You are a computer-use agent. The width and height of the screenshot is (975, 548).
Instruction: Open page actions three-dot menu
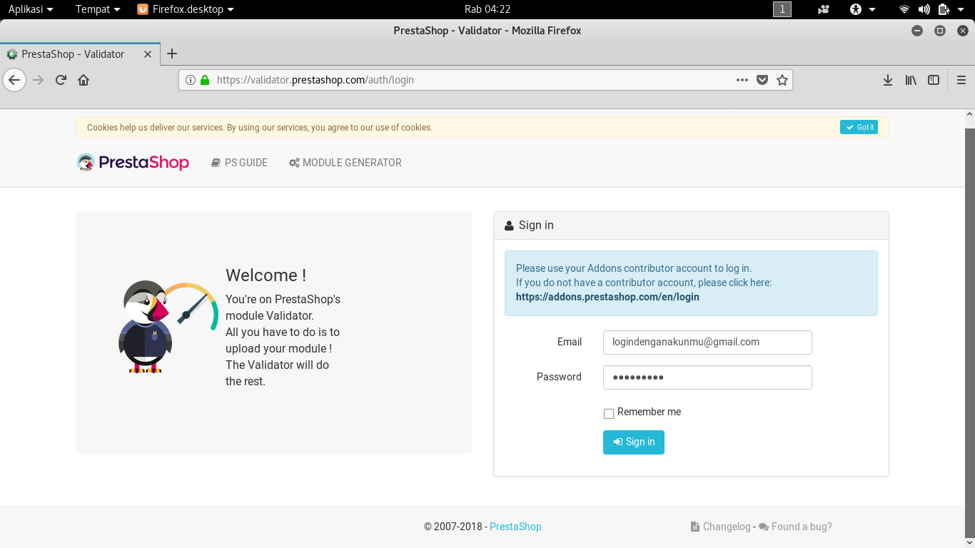[x=742, y=80]
